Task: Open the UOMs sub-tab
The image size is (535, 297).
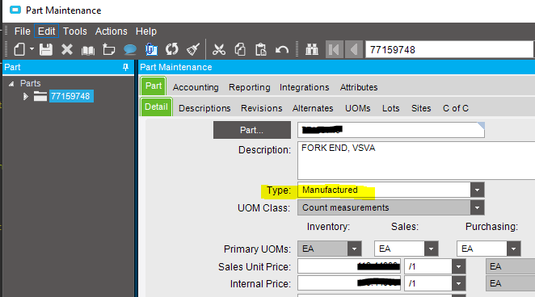Action: (357, 108)
